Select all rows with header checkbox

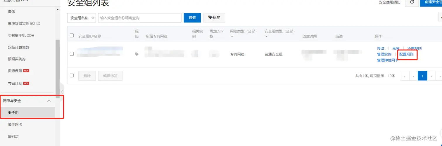[72, 36]
